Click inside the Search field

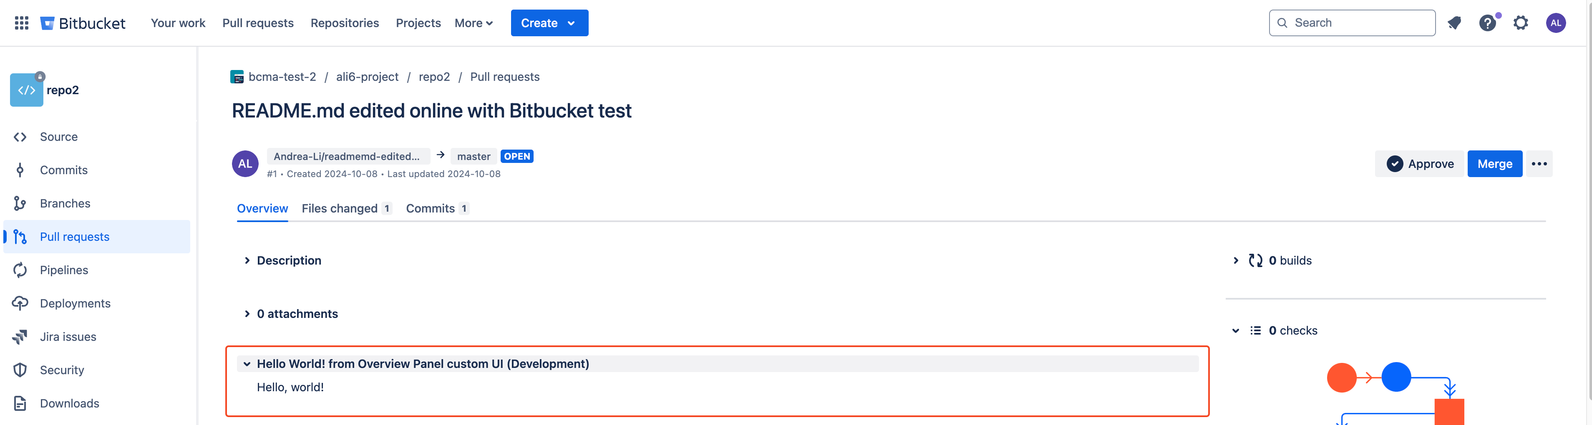1352,23
